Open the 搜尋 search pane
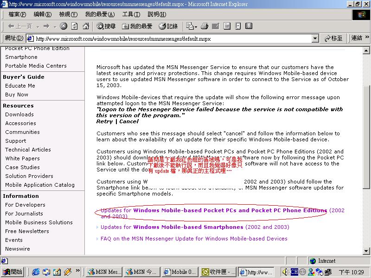 tap(106, 26)
